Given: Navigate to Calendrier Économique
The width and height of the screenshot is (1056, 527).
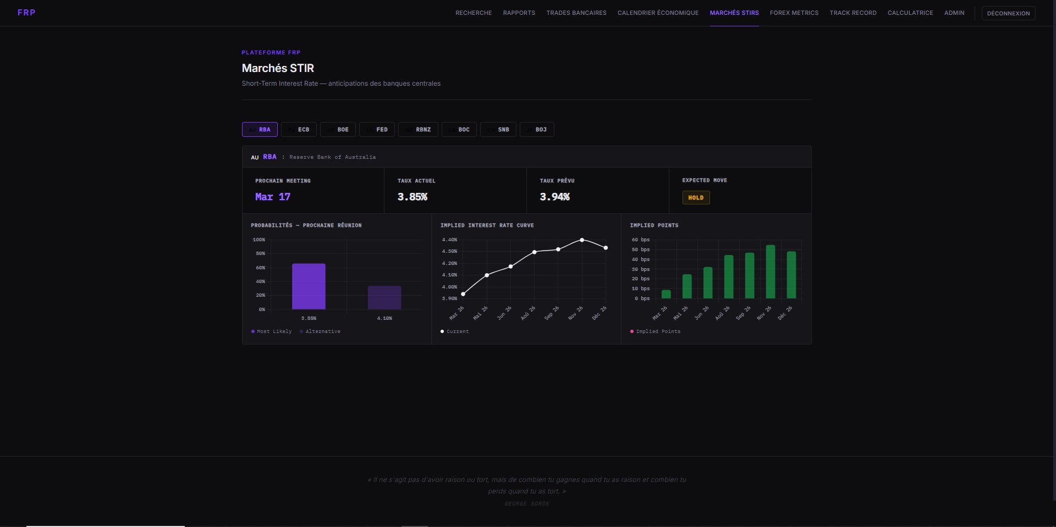Looking at the screenshot, I should tap(658, 13).
